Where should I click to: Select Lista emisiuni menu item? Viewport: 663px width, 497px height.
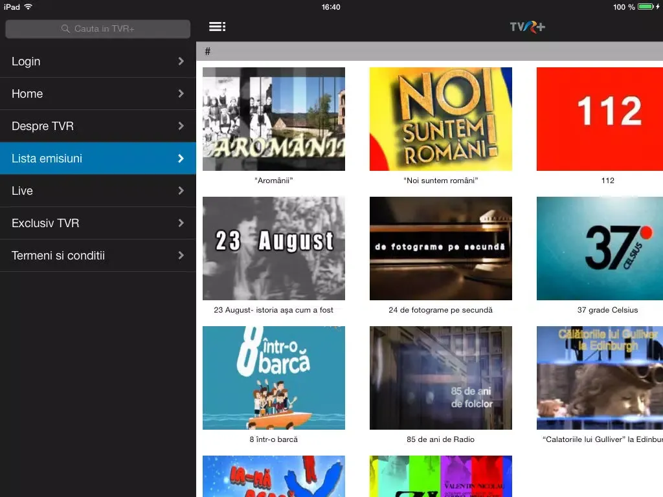(98, 159)
